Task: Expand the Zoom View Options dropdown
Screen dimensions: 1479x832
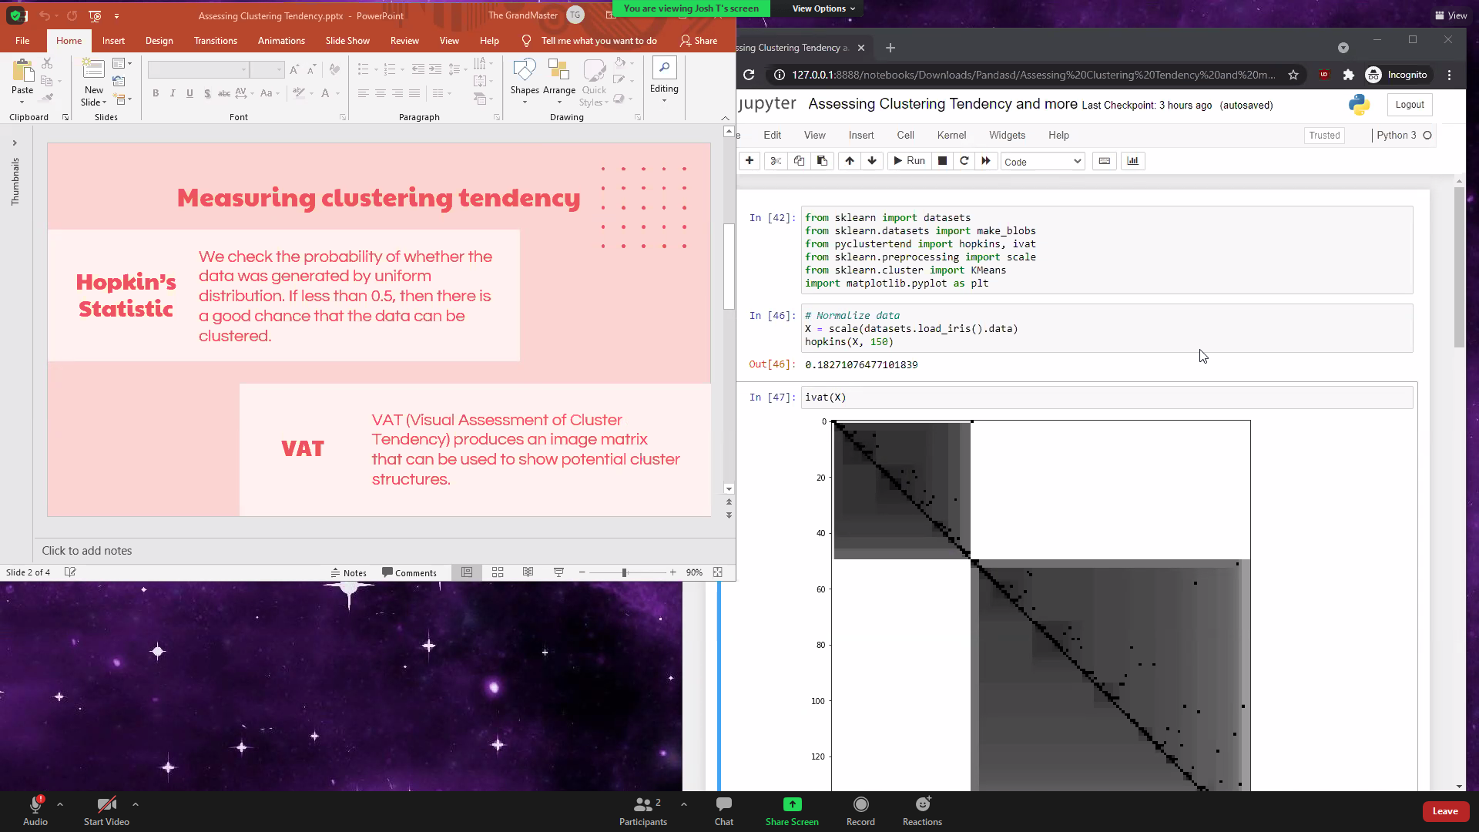Action: point(823,8)
